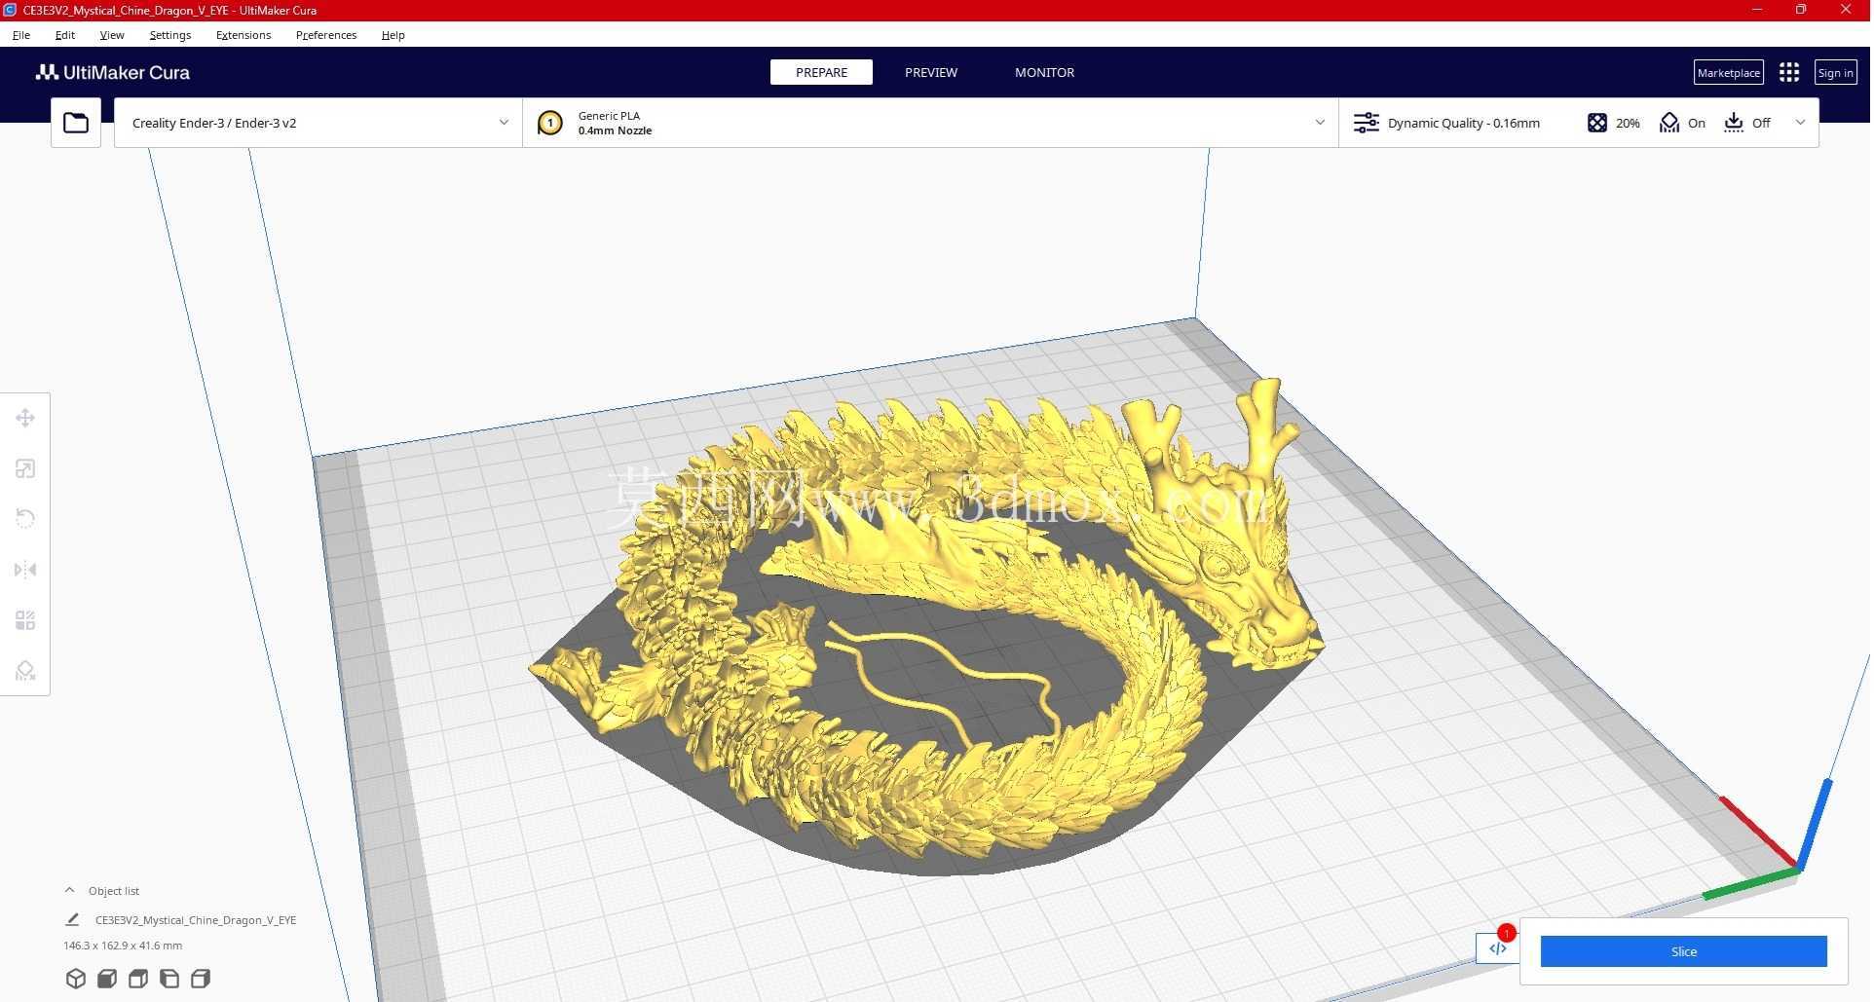1874x1002 pixels.
Task: Open the Extensions menu
Action: click(x=244, y=35)
